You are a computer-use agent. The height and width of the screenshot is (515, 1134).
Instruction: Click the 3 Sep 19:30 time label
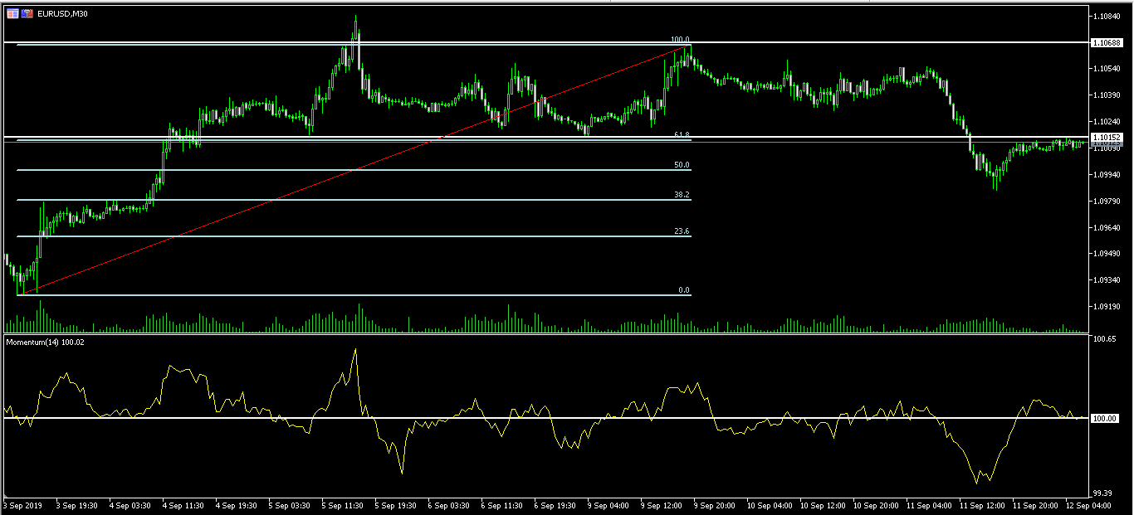coord(76,504)
